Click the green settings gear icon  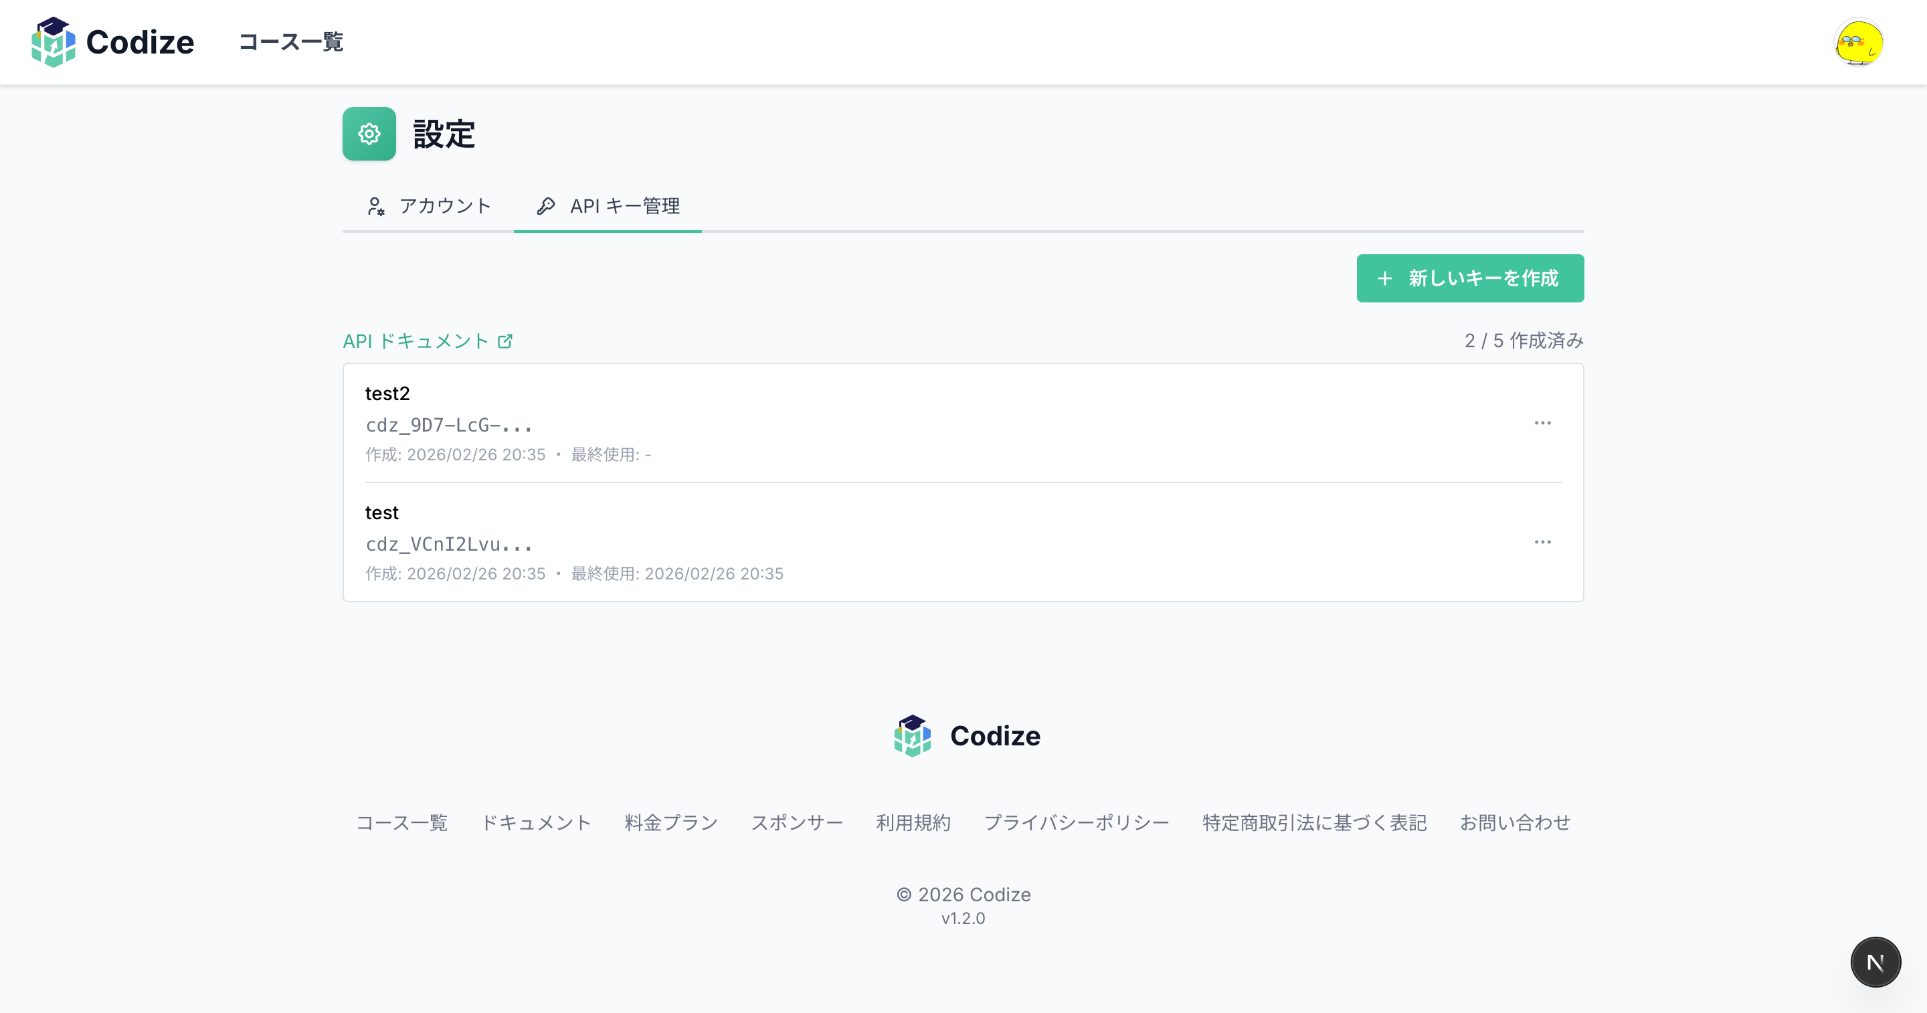click(x=369, y=134)
